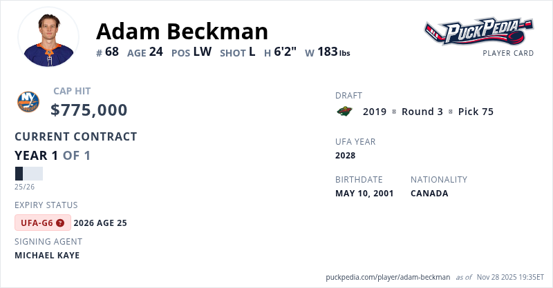Click the $775,000 cap hit amount
Screen dimensions: 553x288
coord(89,110)
